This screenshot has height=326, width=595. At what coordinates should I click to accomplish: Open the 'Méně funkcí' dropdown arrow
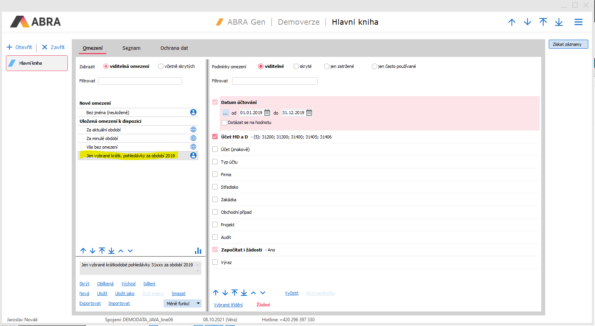click(x=198, y=303)
